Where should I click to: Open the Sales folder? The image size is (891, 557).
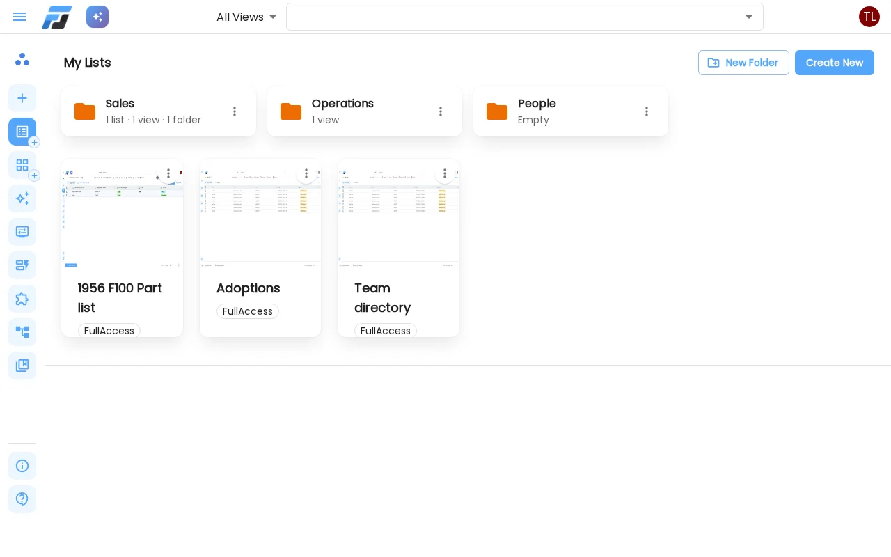[x=159, y=111]
